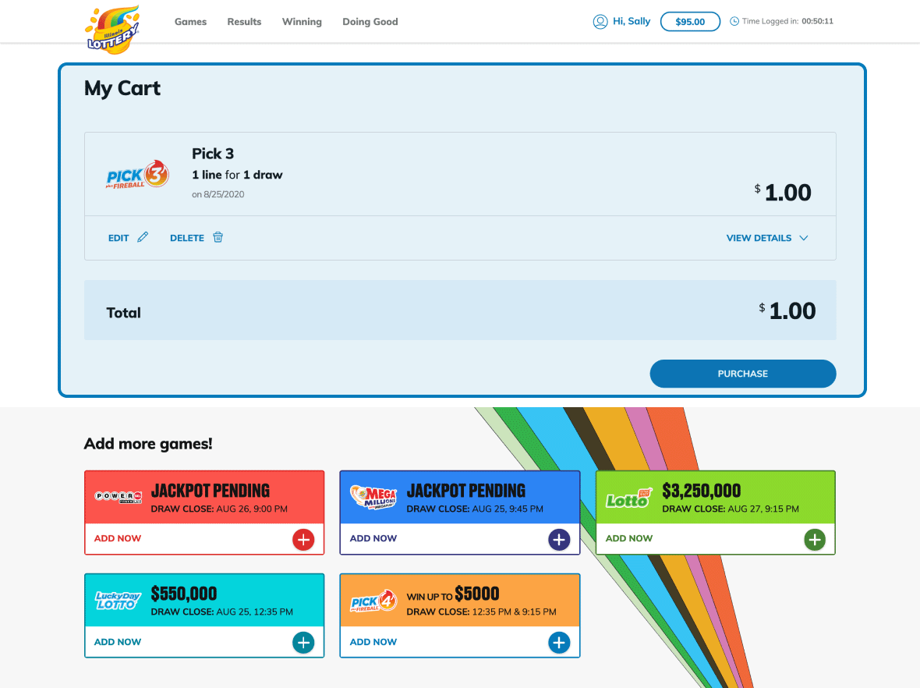Click the Time Logged in 00:50:11 text
This screenshot has height=688, width=920.
pos(787,21)
